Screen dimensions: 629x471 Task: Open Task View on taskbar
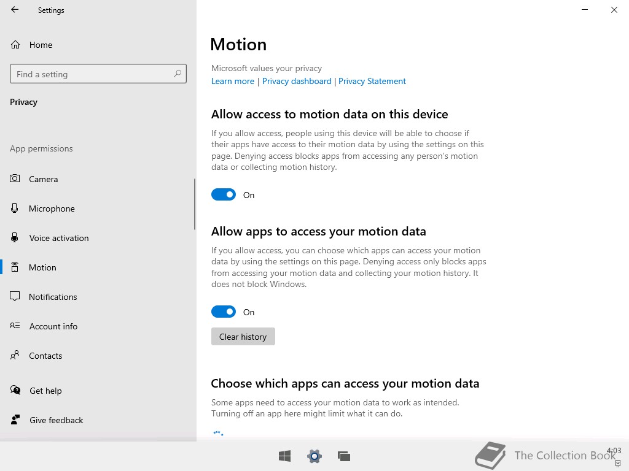[344, 456]
